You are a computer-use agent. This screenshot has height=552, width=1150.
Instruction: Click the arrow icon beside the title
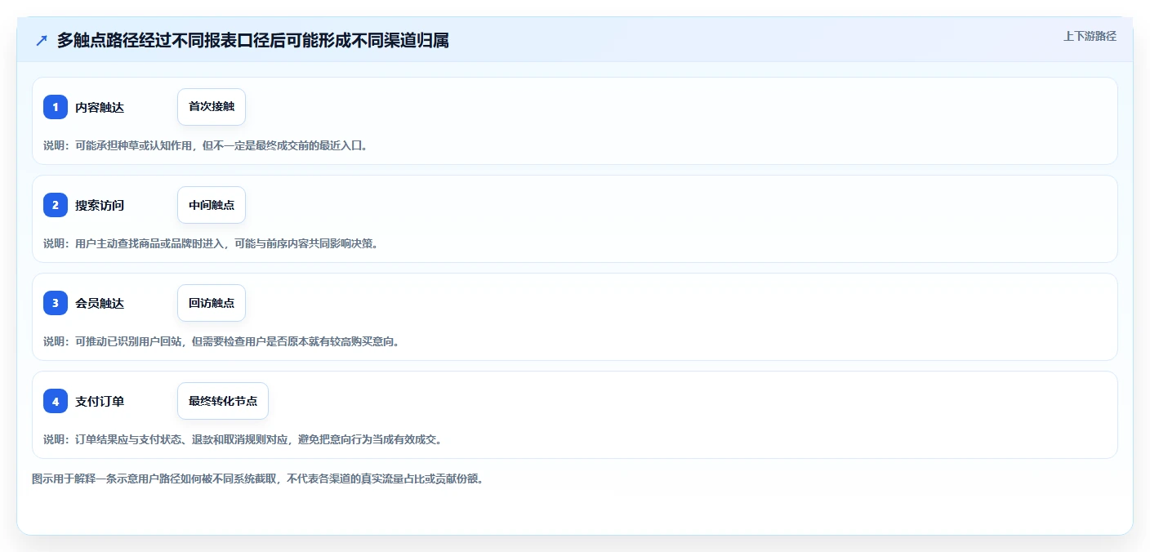tap(42, 40)
